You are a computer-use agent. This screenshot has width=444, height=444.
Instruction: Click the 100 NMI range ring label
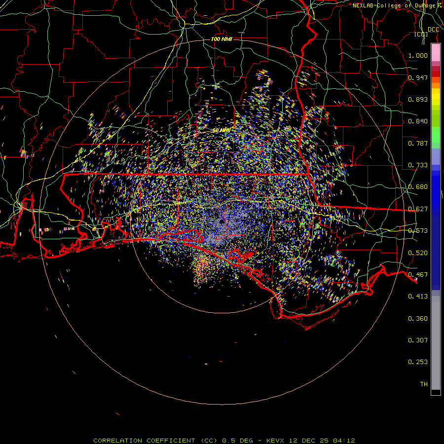coord(222,39)
